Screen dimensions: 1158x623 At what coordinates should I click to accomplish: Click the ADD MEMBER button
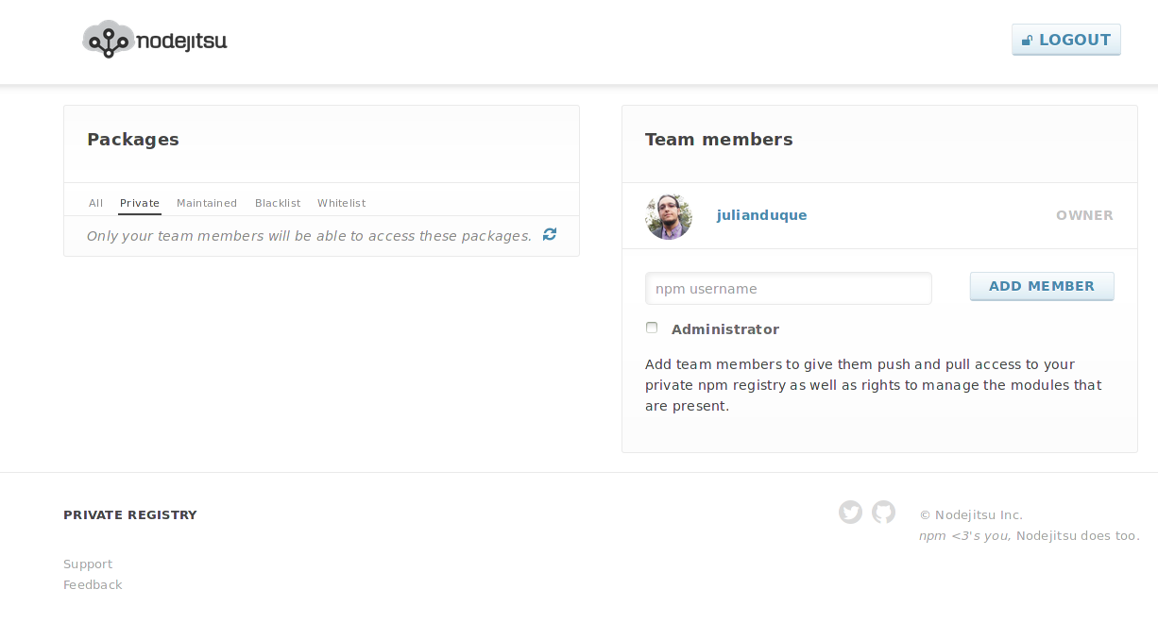(x=1042, y=286)
